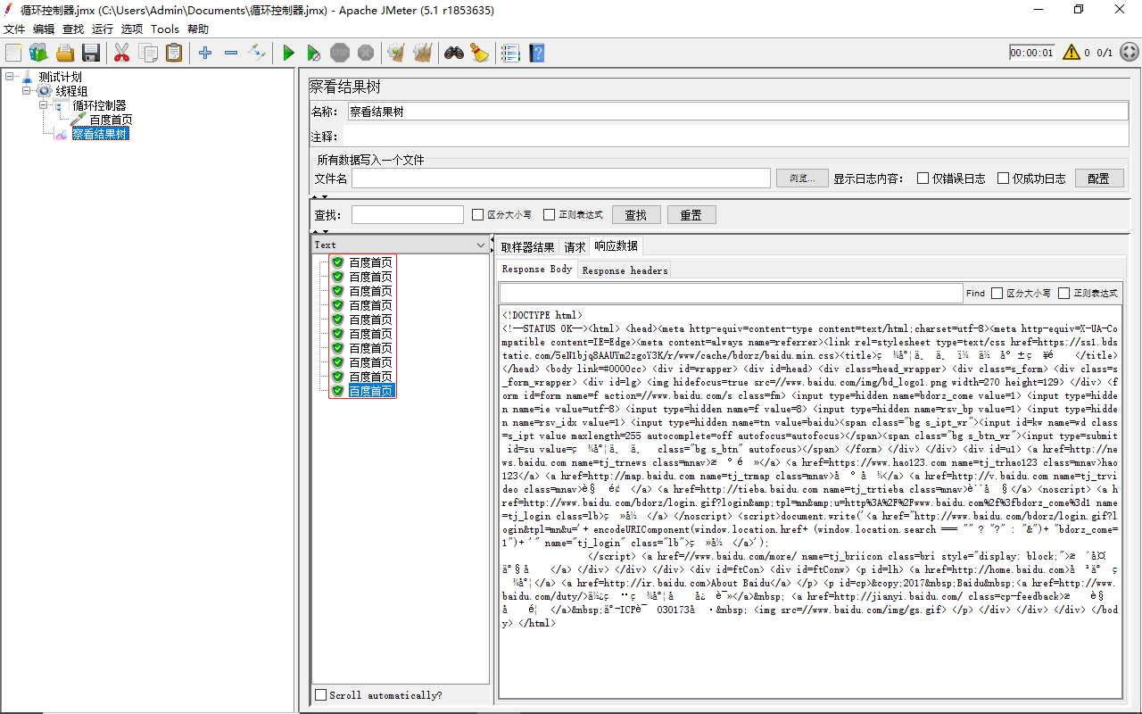Clear all results with double broom icon
The height and width of the screenshot is (714, 1142).
(423, 53)
